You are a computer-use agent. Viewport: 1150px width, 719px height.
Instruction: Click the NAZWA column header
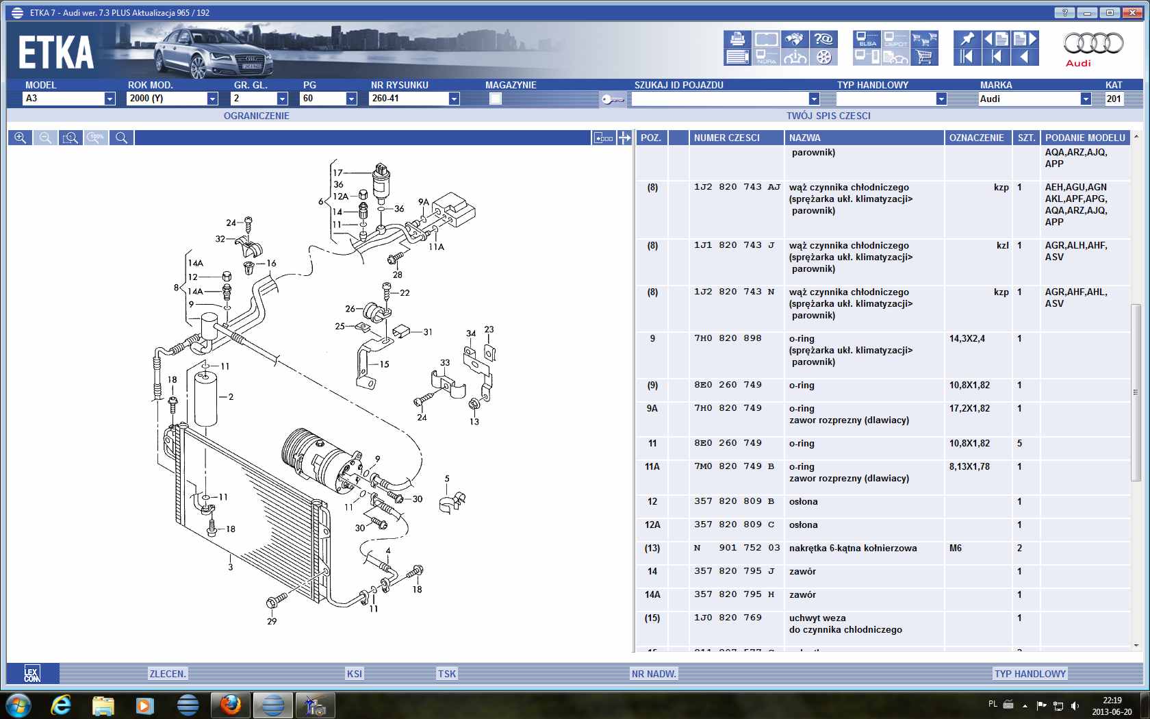pyautogui.click(x=864, y=138)
